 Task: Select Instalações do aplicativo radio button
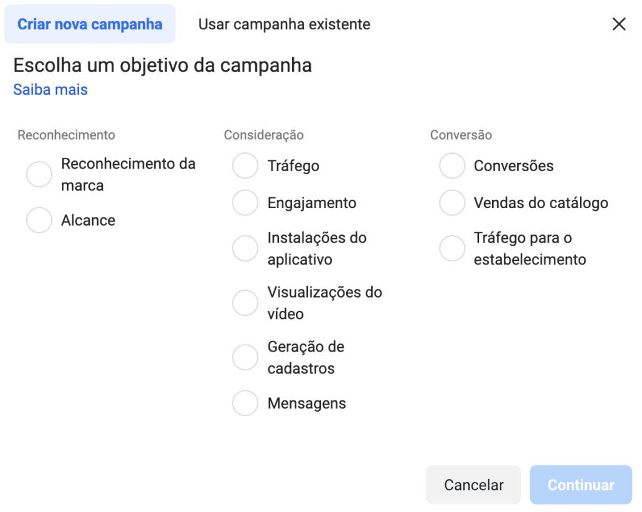(245, 248)
